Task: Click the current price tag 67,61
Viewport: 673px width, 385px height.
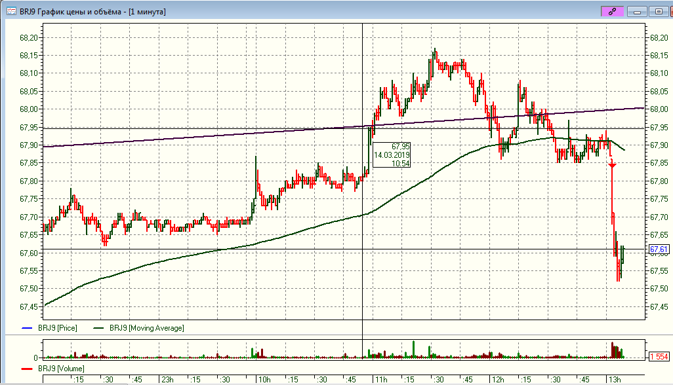Action: (x=659, y=249)
